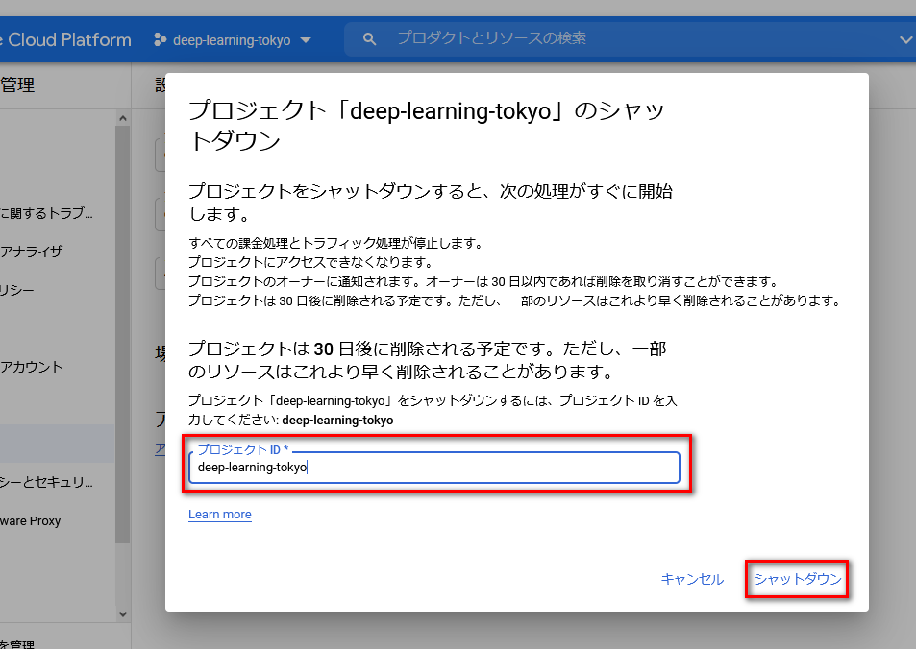Select the アカウント sidebar item

point(32,367)
